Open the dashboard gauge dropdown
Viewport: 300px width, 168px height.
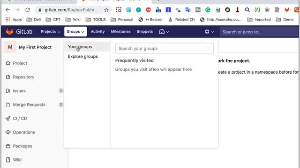(164, 32)
